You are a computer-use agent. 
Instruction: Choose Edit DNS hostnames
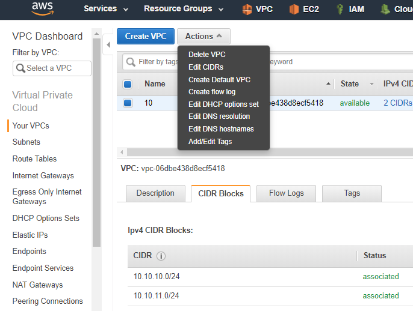click(221, 129)
